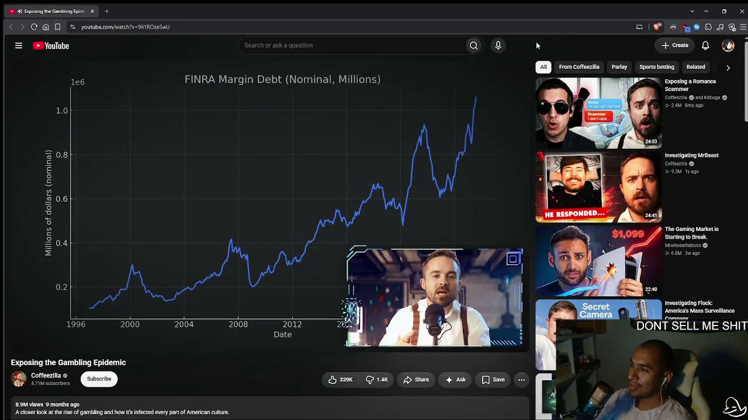Image resolution: width=748 pixels, height=420 pixels.
Task: Open the browser main hamburger menu
Action: click(x=743, y=27)
